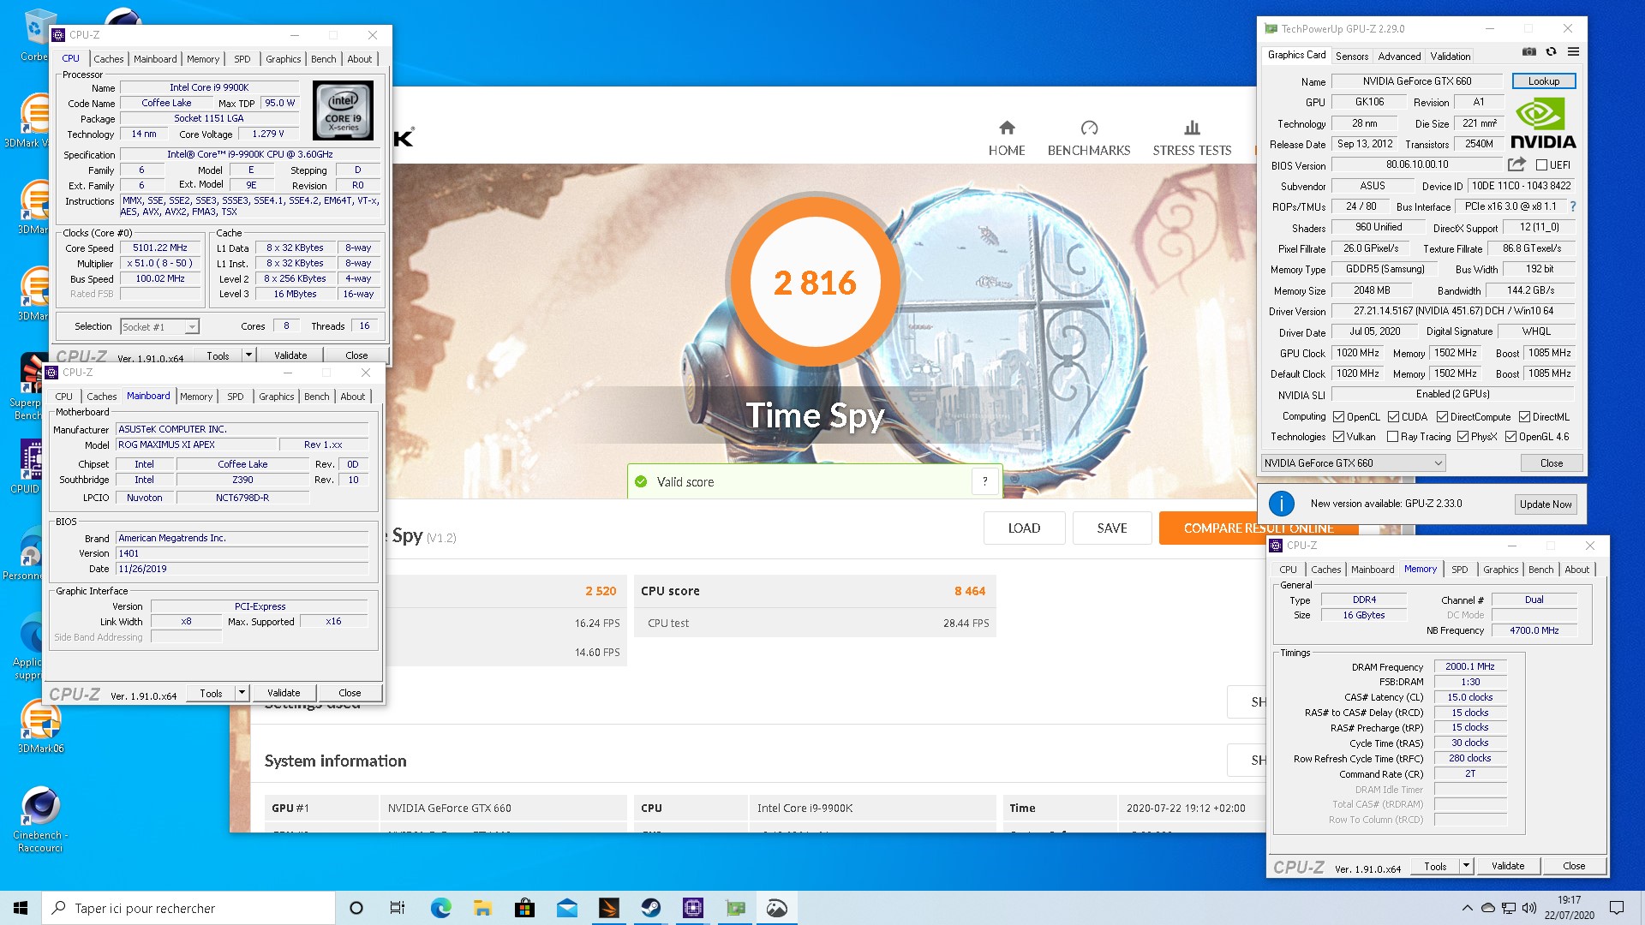
Task: Open Microsoft Store from taskbar
Action: click(x=524, y=908)
